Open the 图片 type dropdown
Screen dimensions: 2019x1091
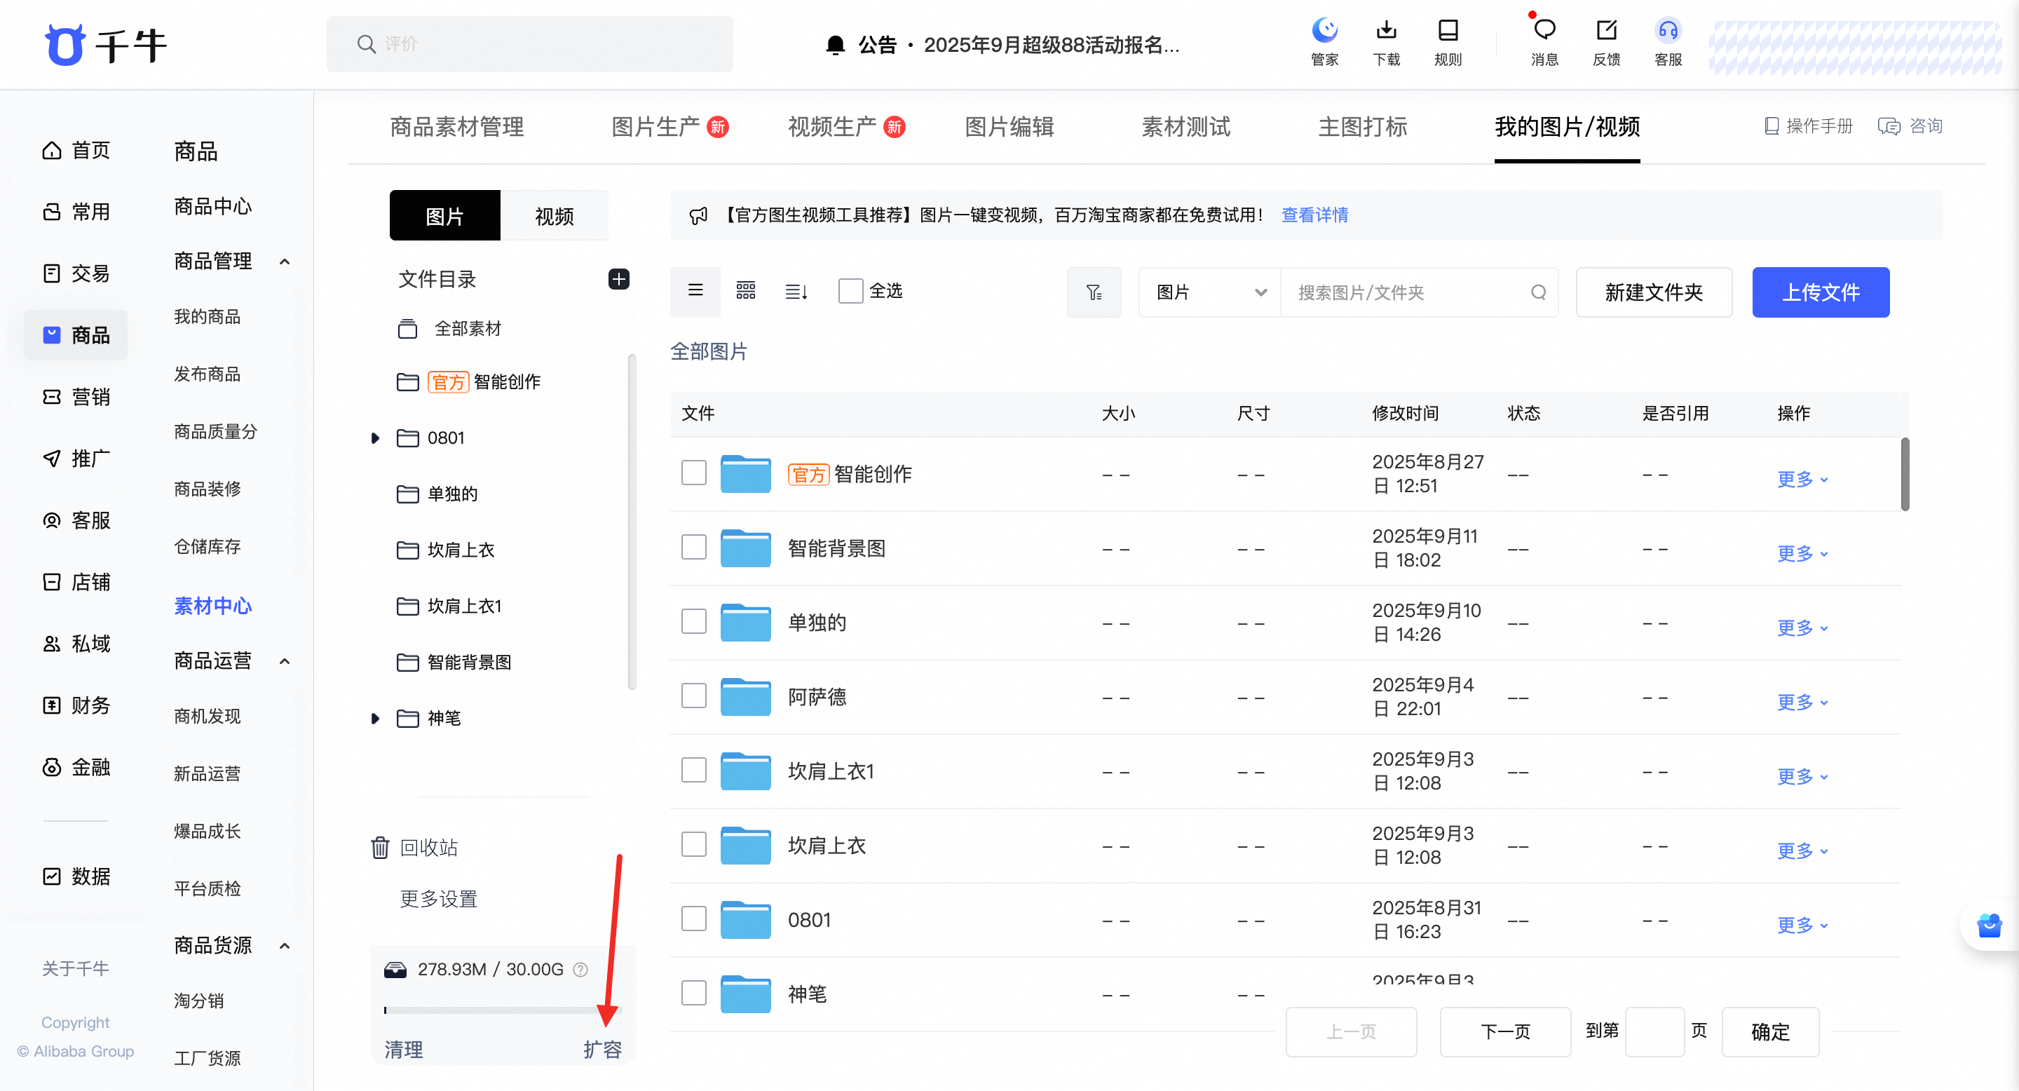pos(1209,292)
